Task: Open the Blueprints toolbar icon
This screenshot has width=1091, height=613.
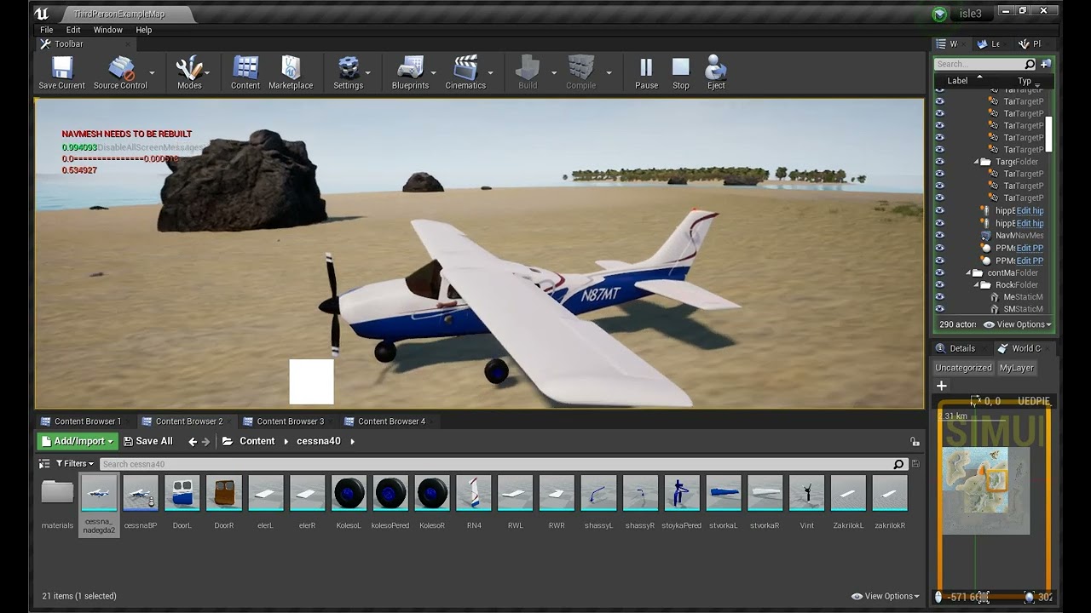Action: (410, 70)
